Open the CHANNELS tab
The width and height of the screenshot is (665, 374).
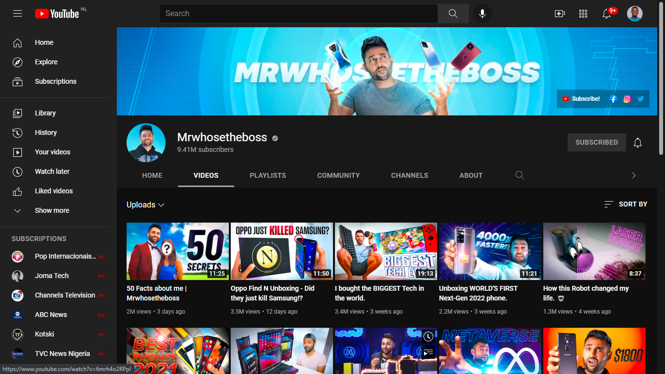(x=410, y=175)
